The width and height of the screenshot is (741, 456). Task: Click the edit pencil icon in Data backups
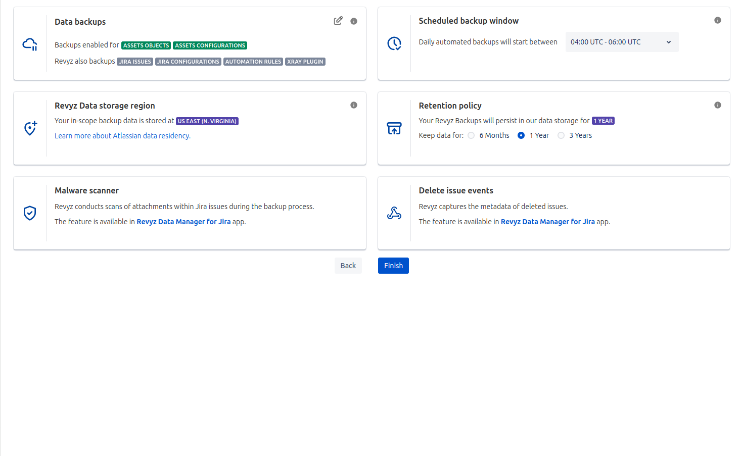coord(338,21)
